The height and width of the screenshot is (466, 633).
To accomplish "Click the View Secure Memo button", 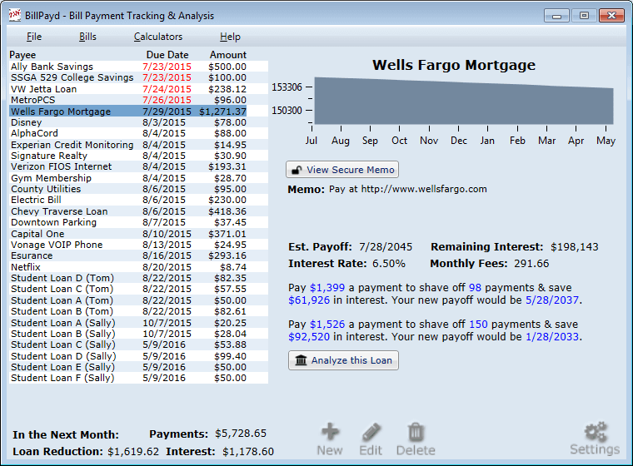I will click(x=342, y=170).
